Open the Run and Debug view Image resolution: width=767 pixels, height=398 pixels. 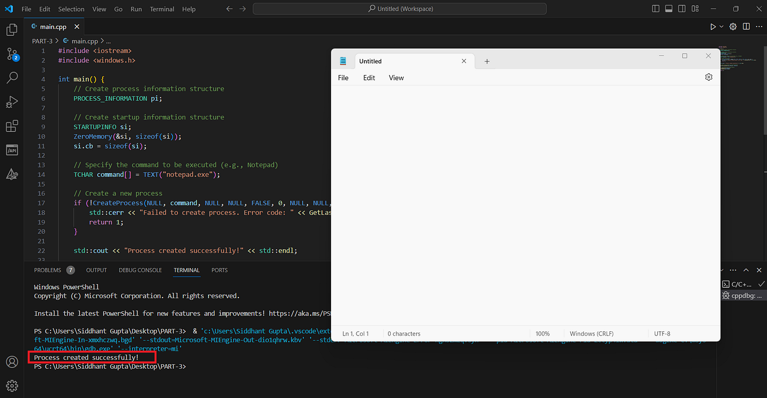pos(12,101)
